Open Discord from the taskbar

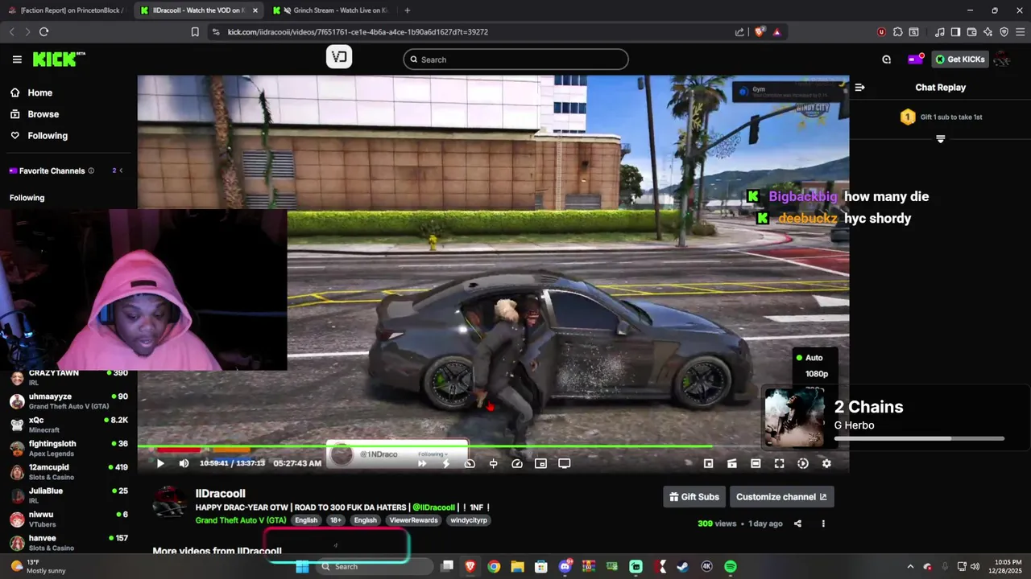click(565, 566)
